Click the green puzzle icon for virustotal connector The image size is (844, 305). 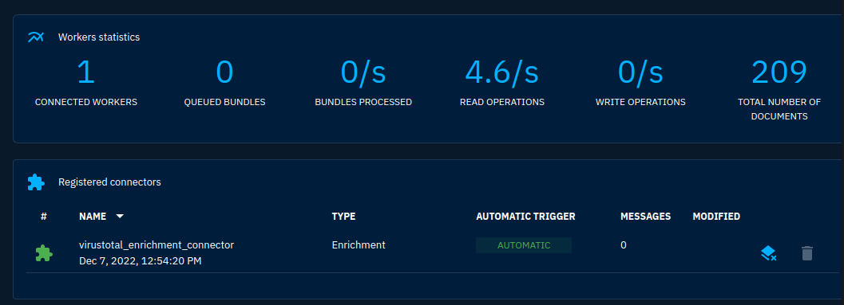click(x=44, y=253)
